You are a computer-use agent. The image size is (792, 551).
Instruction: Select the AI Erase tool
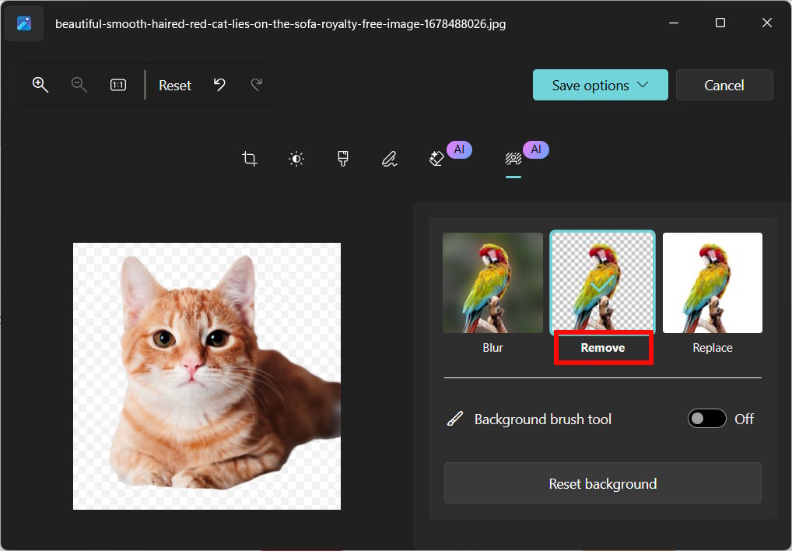(x=437, y=158)
